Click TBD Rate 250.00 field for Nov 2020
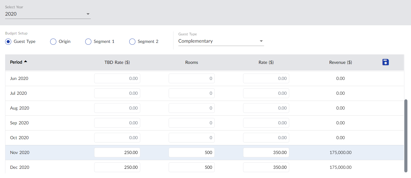Image resolution: width=411 pixels, height=178 pixels. 117,152
